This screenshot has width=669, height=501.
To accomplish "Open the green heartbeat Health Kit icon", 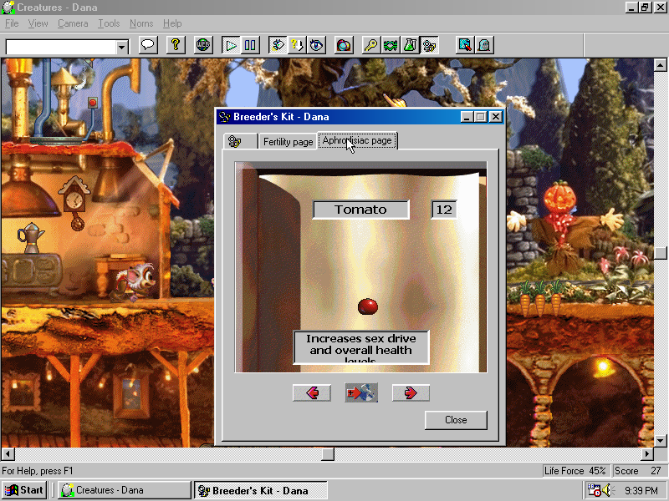I will pos(390,45).
